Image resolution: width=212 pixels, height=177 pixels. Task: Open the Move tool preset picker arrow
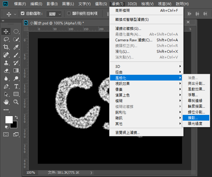pyautogui.click(x=15, y=14)
